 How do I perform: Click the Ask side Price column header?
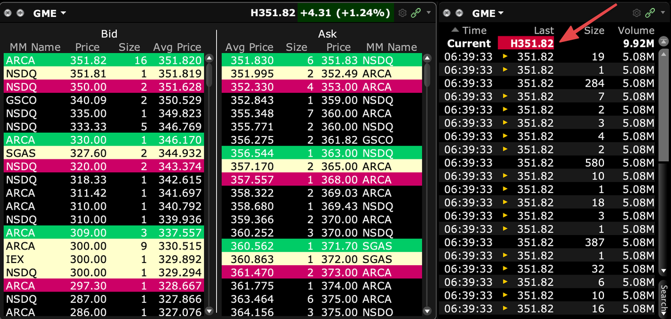338,47
